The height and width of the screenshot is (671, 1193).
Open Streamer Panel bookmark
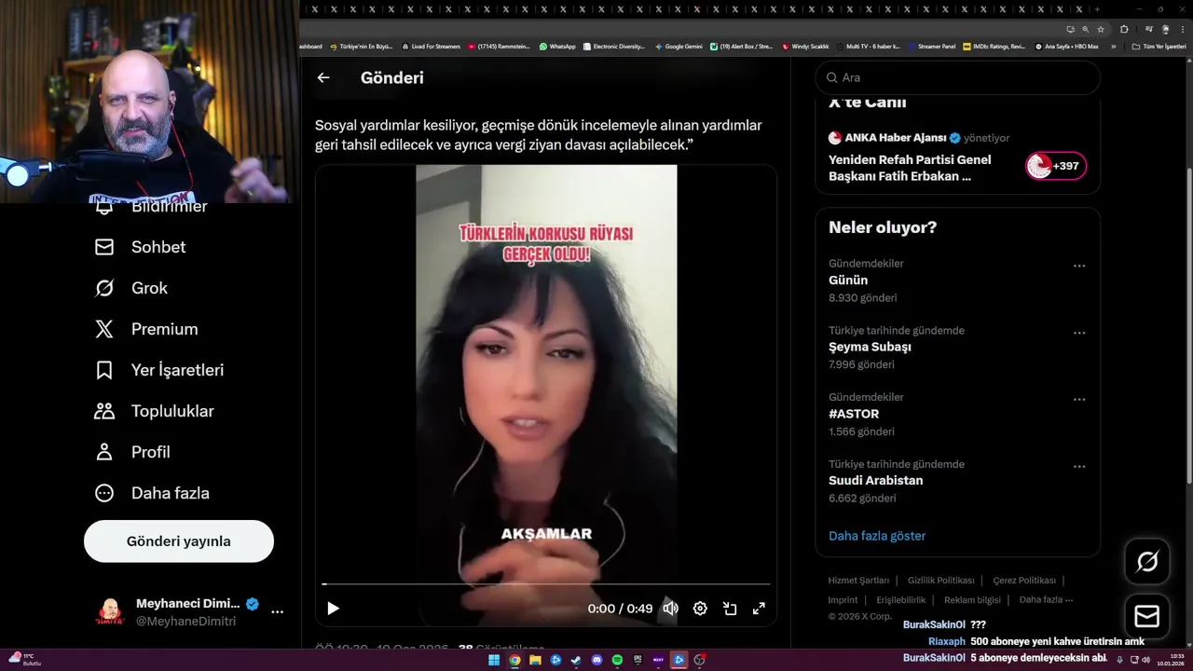coord(932,47)
